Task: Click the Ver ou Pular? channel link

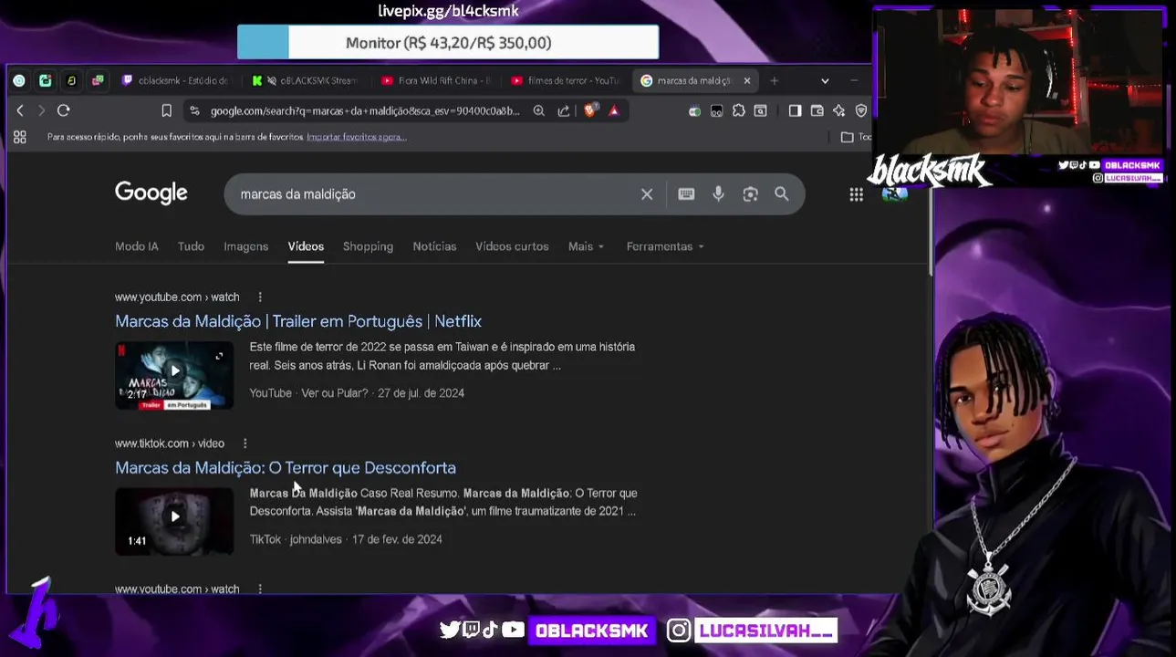Action: 334,393
